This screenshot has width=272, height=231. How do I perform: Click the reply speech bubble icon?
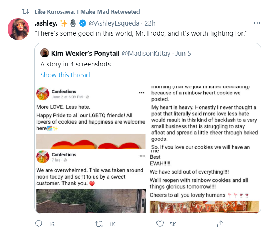(x=38, y=224)
